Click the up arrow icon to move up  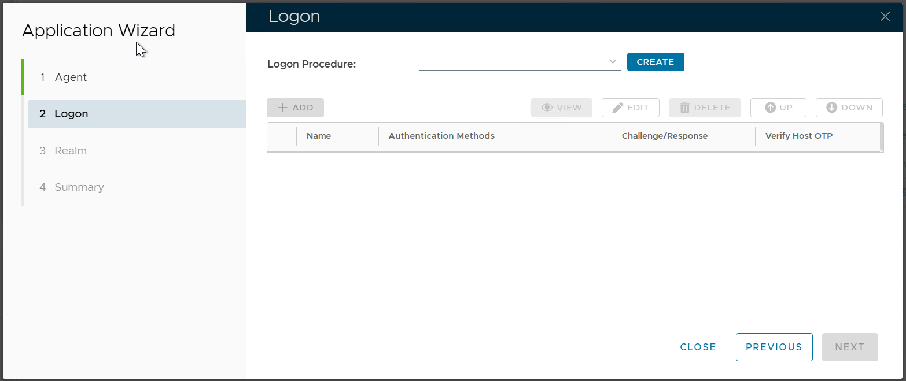[770, 108]
